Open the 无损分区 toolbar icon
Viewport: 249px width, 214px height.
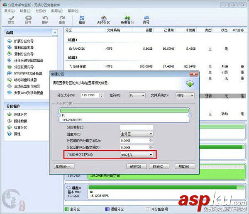(103, 19)
